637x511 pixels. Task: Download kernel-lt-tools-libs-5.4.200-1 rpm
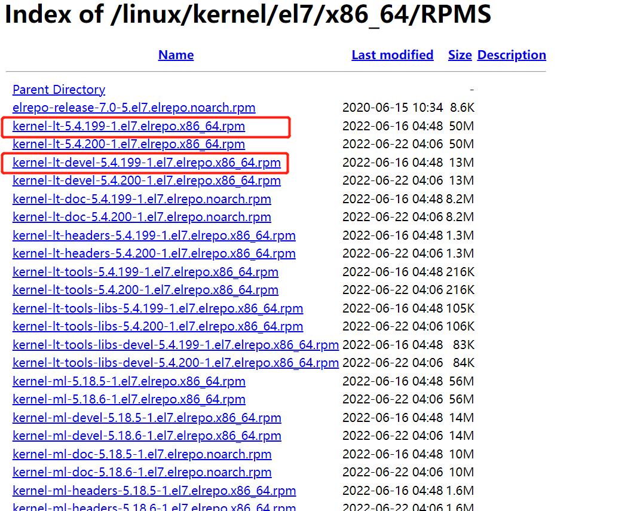pyautogui.click(x=158, y=327)
